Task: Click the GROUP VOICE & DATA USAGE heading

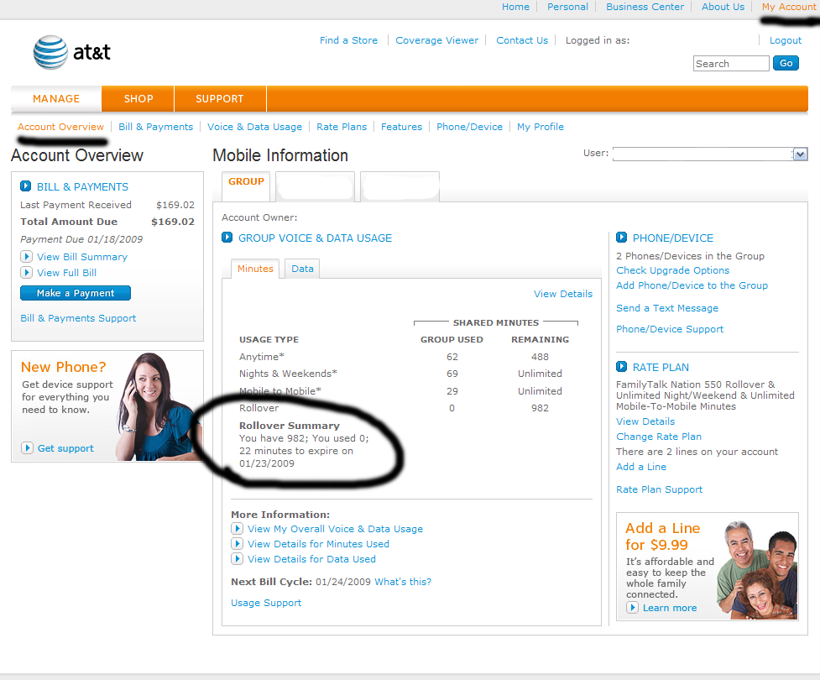Action: 315,238
